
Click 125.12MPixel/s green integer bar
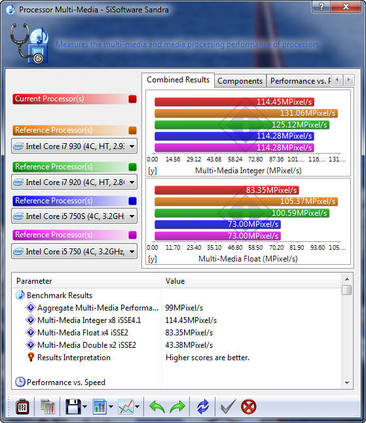242,125
